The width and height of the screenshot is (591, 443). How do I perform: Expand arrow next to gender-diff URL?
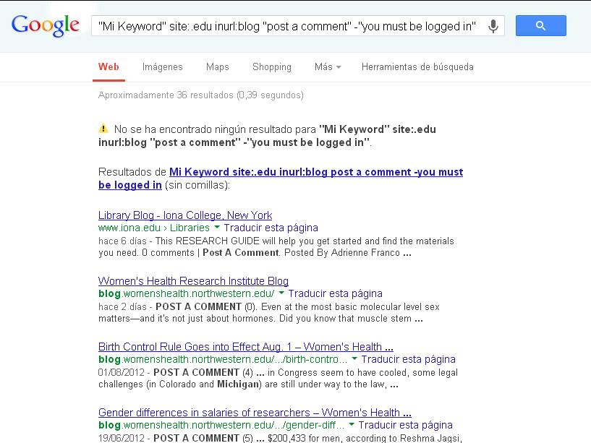[x=352, y=424]
